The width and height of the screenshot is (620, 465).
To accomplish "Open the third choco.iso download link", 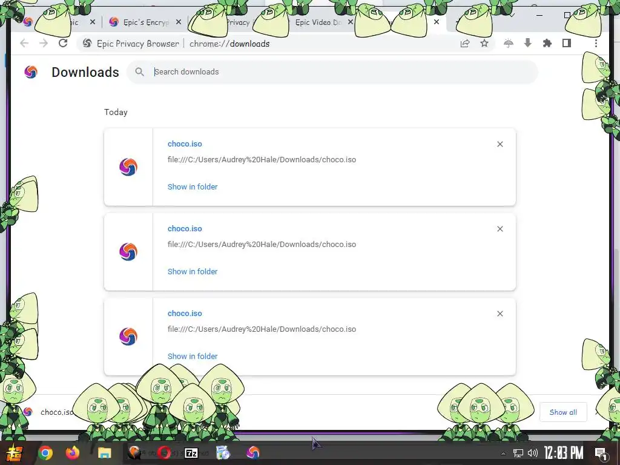I will click(185, 313).
